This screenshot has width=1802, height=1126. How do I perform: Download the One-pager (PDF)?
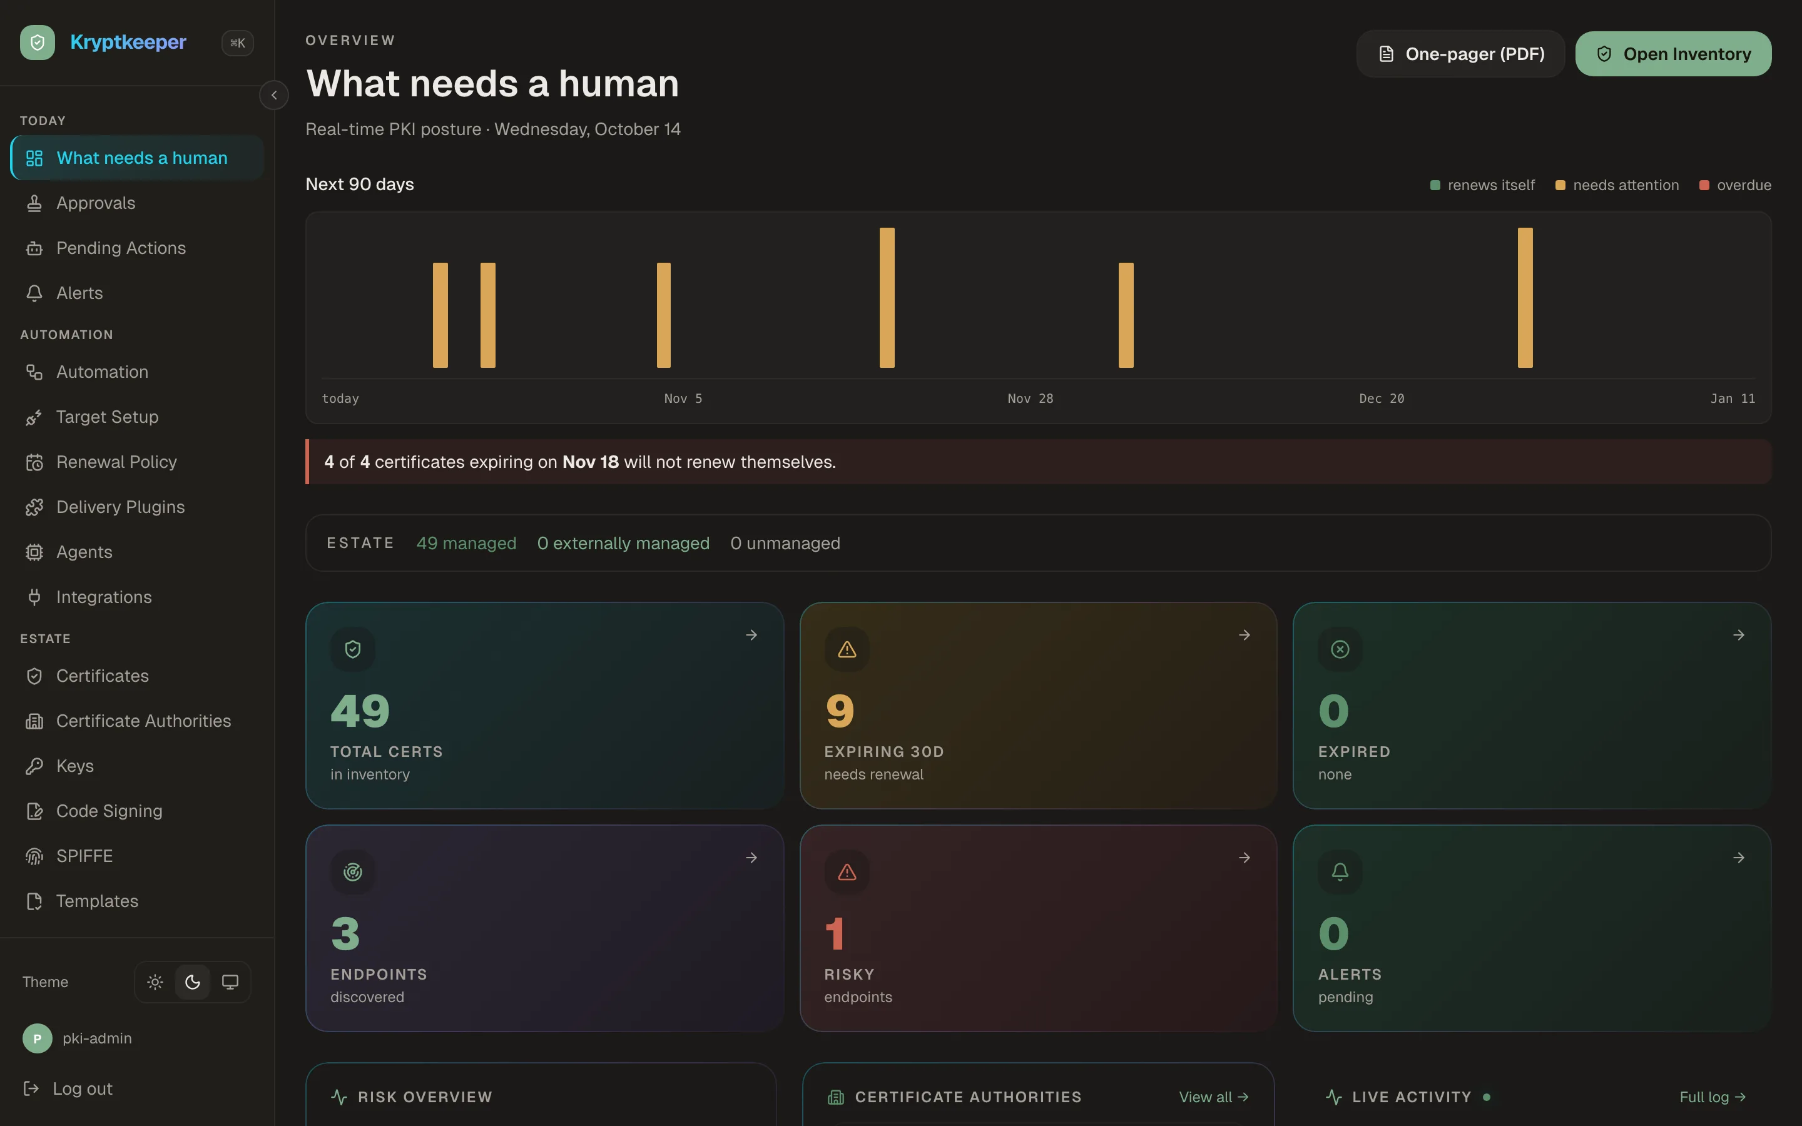pyautogui.click(x=1460, y=54)
